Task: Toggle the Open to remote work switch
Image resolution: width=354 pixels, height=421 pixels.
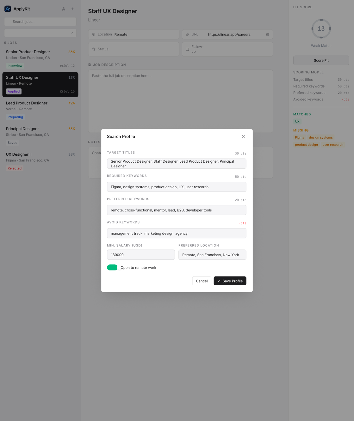Action: pos(112,268)
